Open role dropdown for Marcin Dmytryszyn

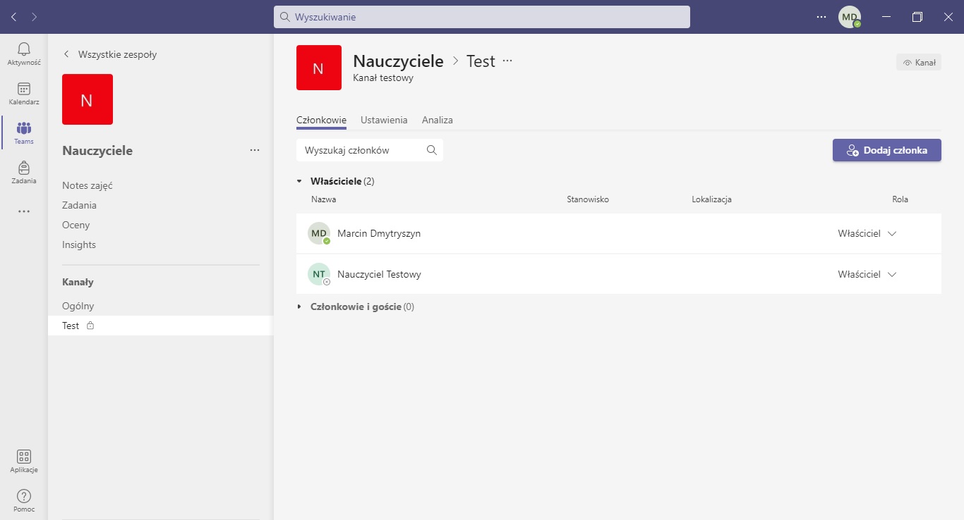tap(891, 234)
